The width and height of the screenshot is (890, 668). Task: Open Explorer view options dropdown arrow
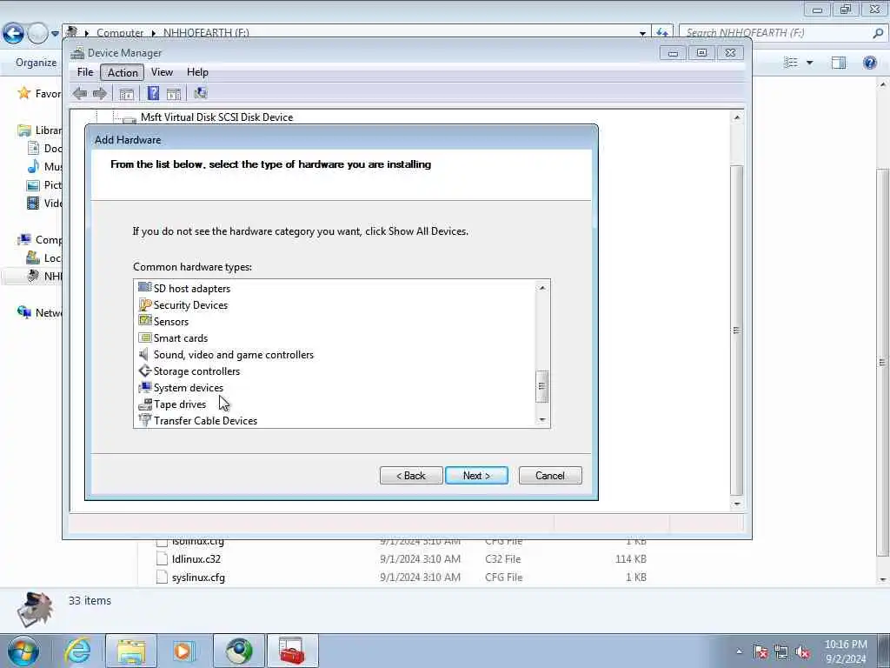(809, 63)
